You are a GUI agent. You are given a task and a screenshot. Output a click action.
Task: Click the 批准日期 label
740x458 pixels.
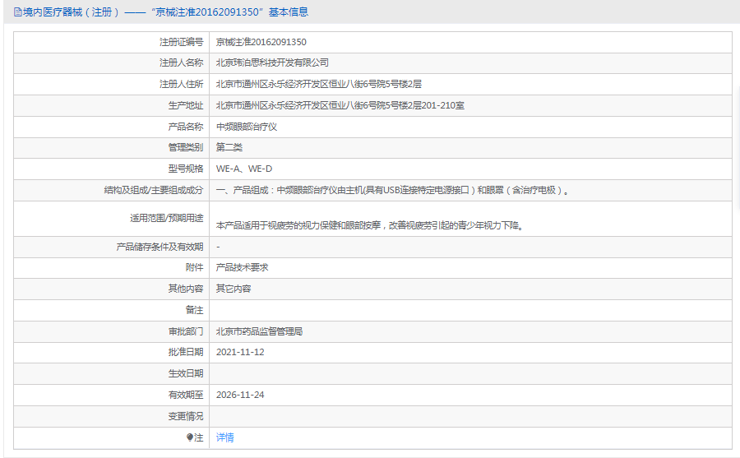pyautogui.click(x=186, y=352)
